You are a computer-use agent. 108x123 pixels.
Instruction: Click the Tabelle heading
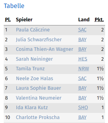pyautogui.click(x=14, y=6)
